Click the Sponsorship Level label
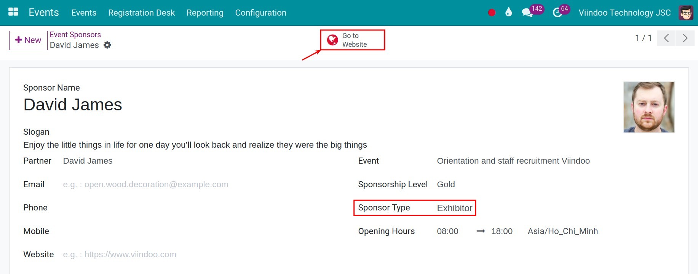Viewport: 698px width, 274px height. [x=393, y=185]
